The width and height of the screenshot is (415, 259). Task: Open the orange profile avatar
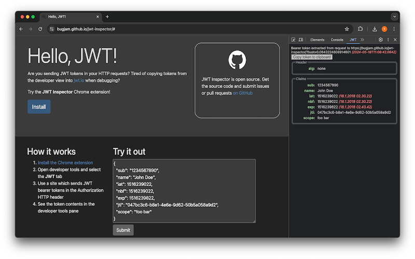pyautogui.click(x=384, y=29)
